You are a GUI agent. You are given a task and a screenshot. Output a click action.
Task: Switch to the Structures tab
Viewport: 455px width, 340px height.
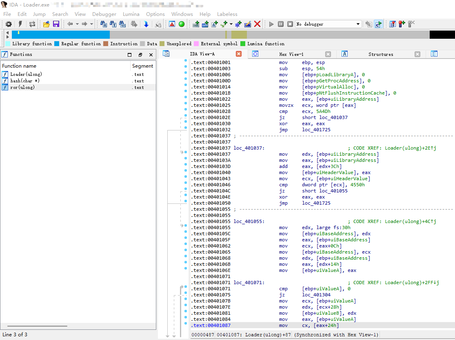tap(381, 54)
